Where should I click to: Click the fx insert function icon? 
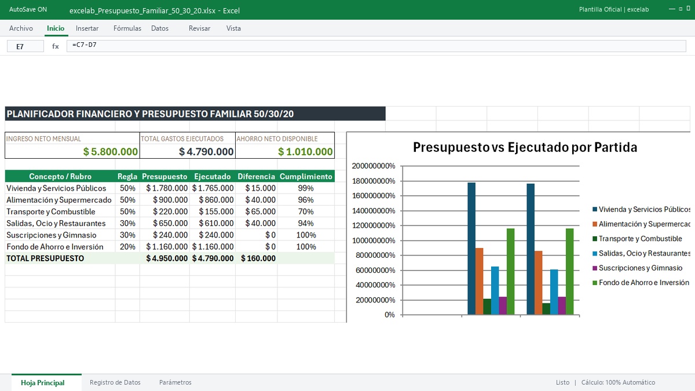coord(56,46)
